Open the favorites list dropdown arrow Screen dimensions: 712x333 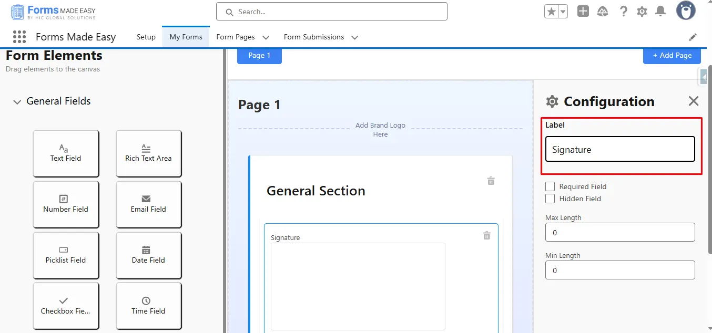(x=563, y=12)
